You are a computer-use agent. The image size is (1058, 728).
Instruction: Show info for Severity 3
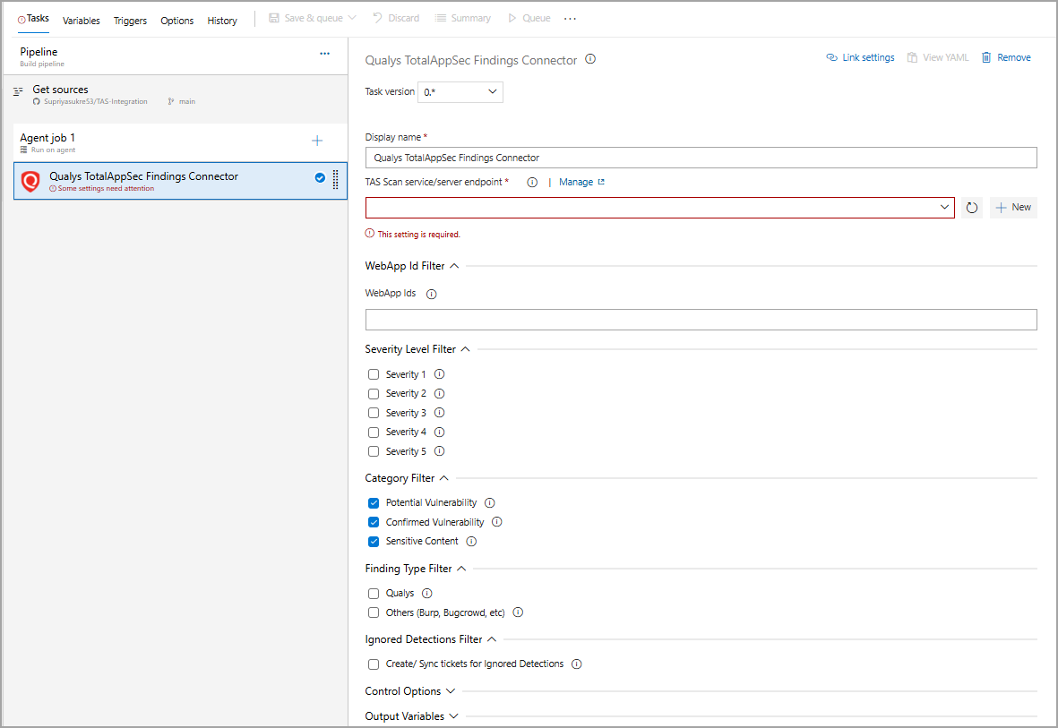click(x=439, y=412)
